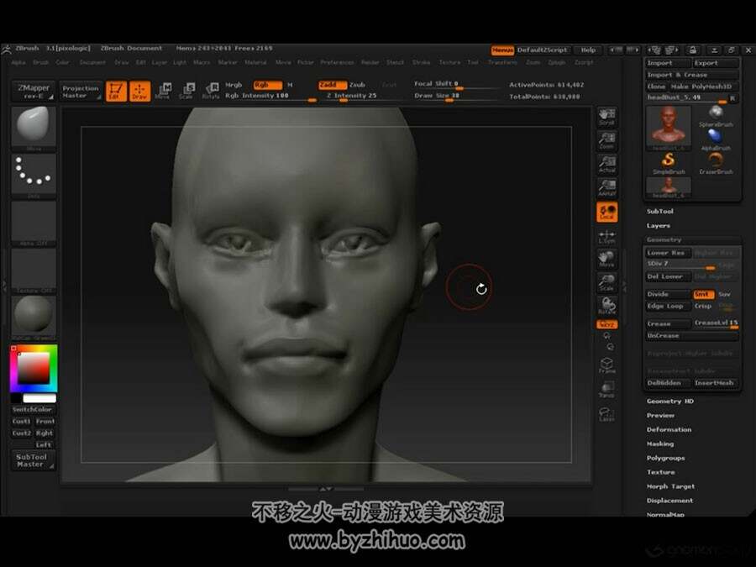Expand the Layers subpalette

(658, 226)
